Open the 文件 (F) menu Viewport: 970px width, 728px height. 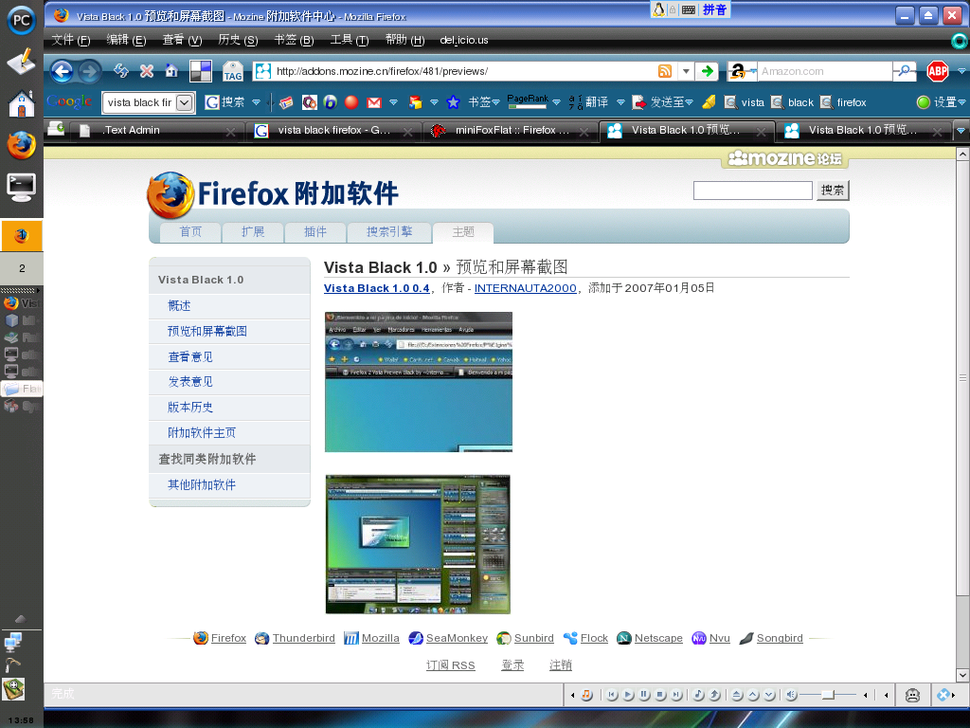pyautogui.click(x=70, y=40)
